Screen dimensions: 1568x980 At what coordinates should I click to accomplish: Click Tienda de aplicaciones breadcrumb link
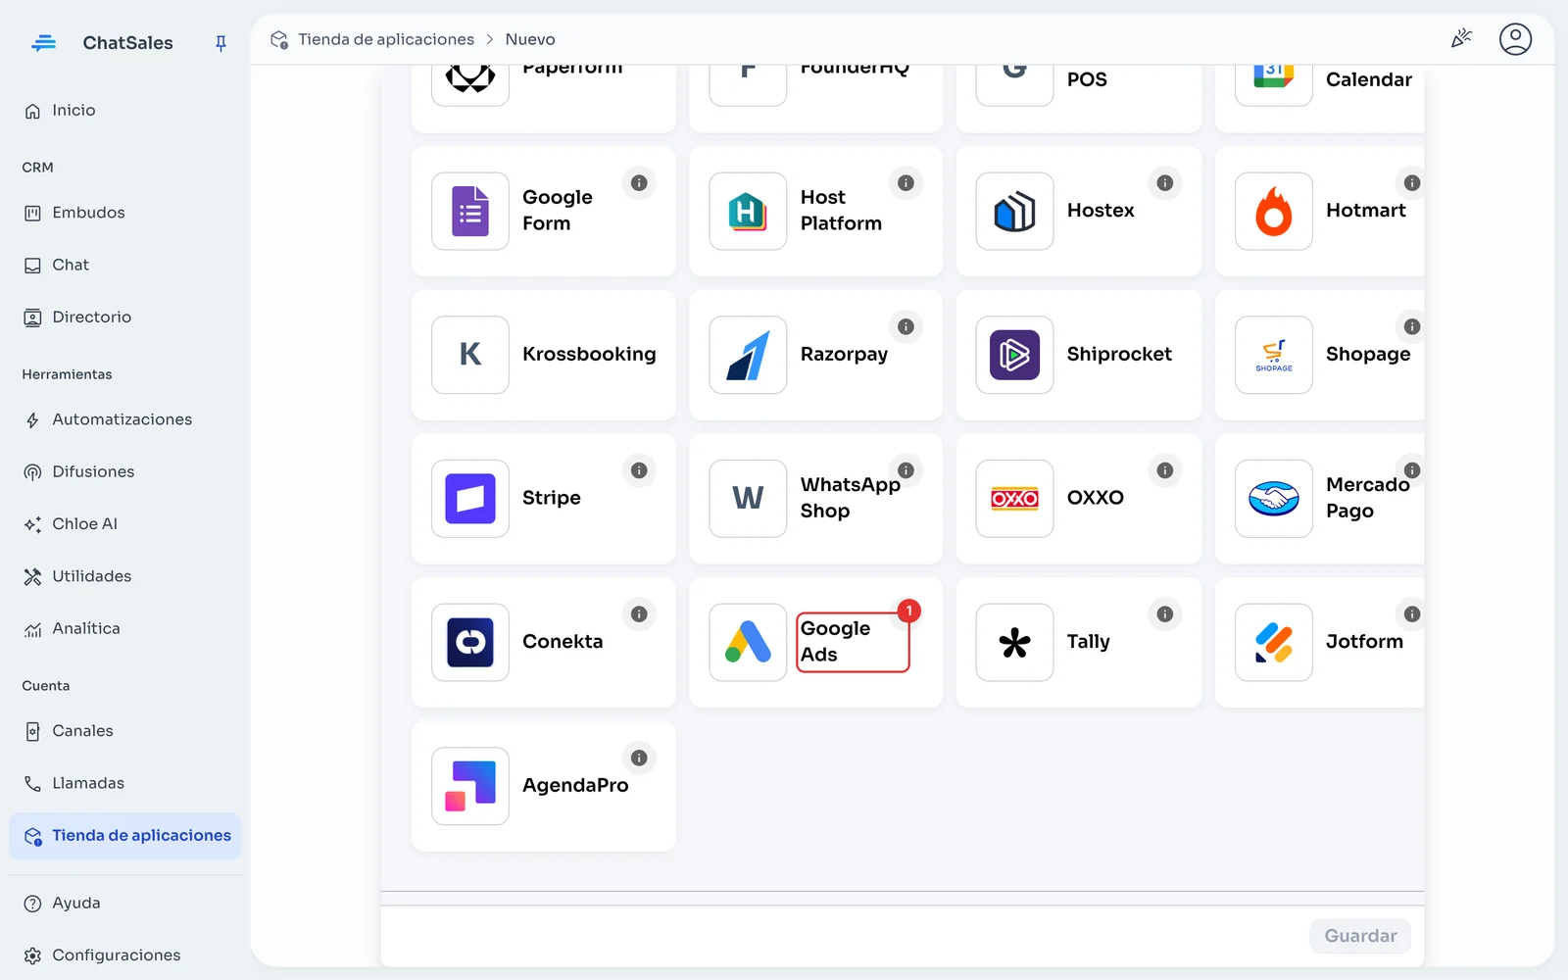tap(386, 39)
